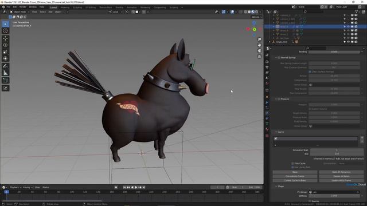Open the Edit menu

tap(15, 7)
